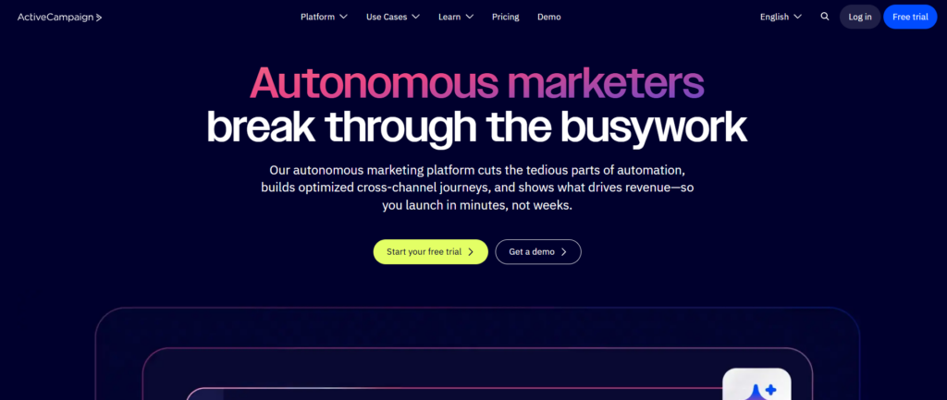Click the arrow inside Get a demo
This screenshot has width=947, height=400.
click(x=564, y=251)
